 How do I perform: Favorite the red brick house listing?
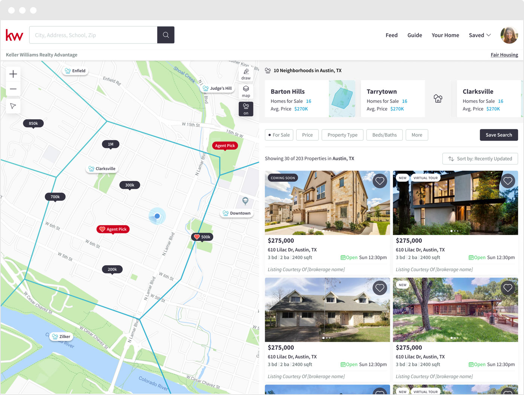pos(508,288)
